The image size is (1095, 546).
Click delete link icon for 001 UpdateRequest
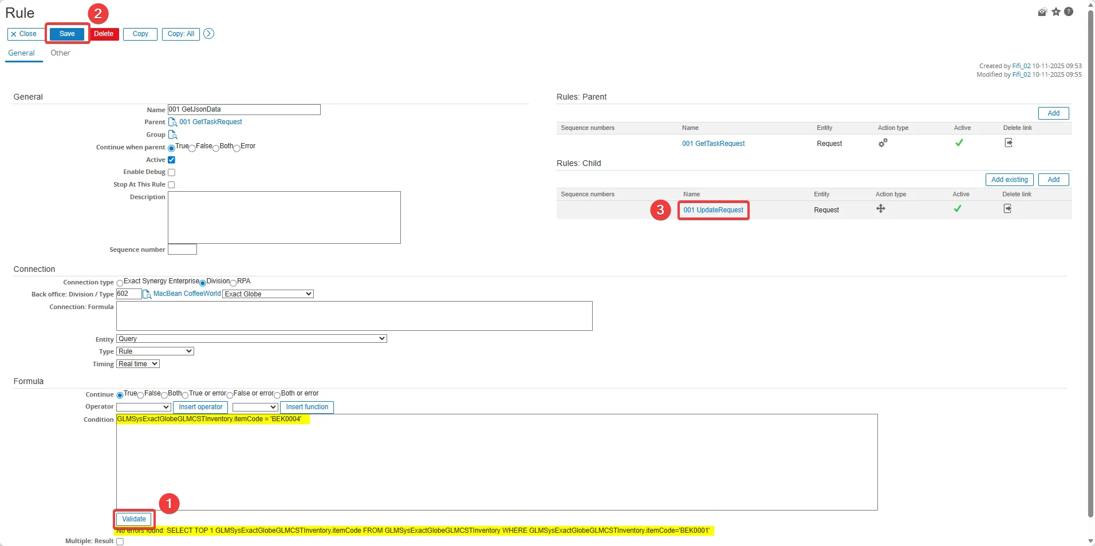tap(1007, 209)
